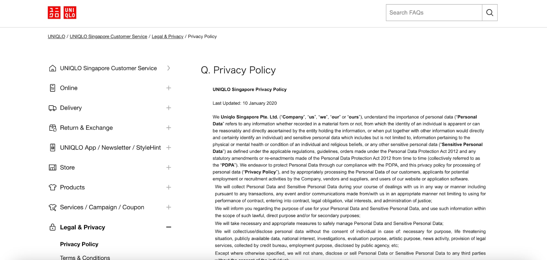Click the Products t-shirt icon

pyautogui.click(x=53, y=187)
